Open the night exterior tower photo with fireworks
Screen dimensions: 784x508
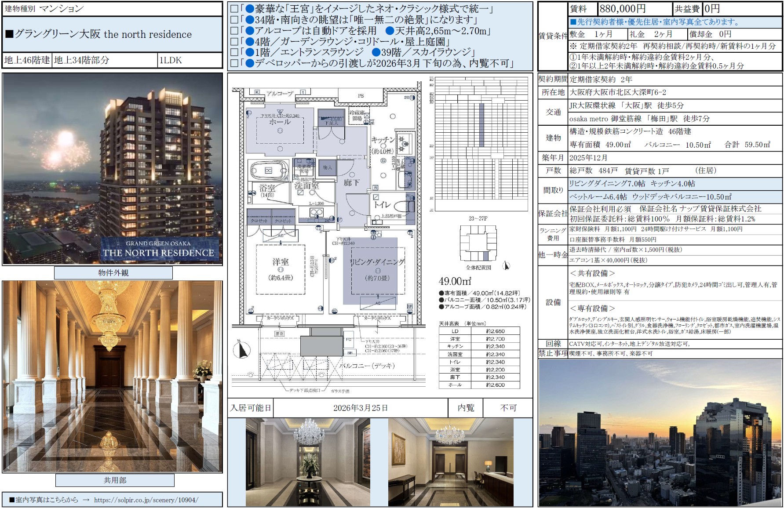[113, 169]
